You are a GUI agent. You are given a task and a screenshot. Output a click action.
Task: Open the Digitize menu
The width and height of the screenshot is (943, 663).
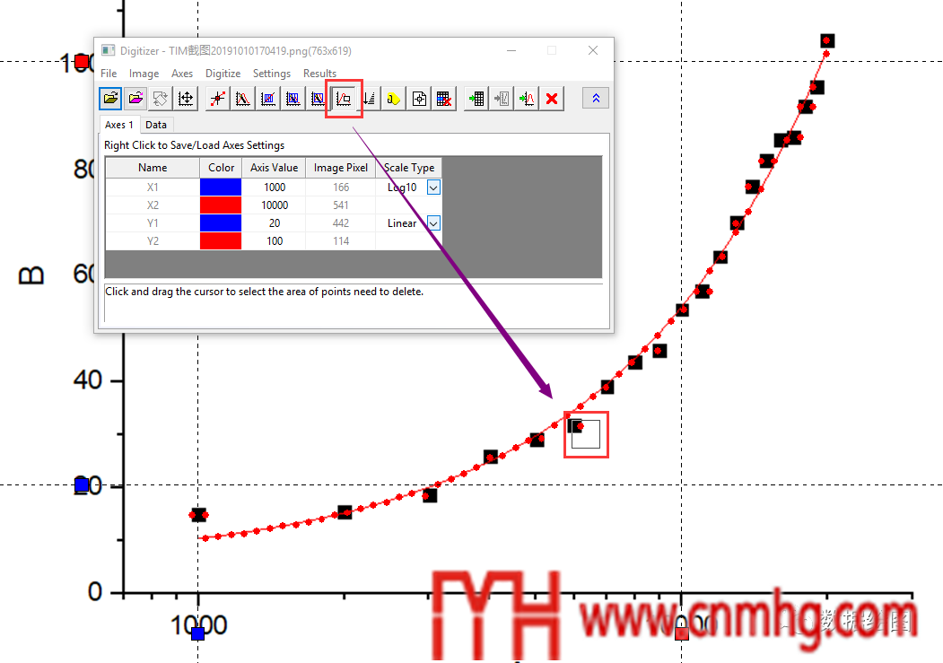(223, 74)
